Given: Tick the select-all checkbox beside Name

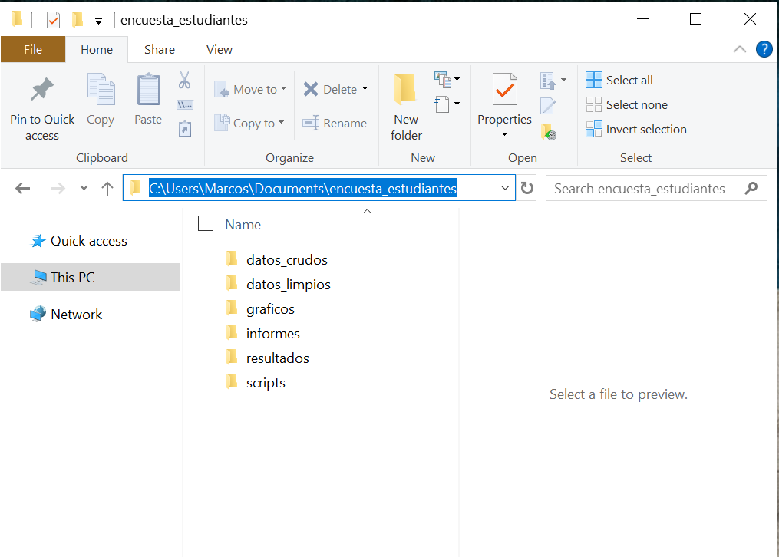Looking at the screenshot, I should tap(206, 223).
